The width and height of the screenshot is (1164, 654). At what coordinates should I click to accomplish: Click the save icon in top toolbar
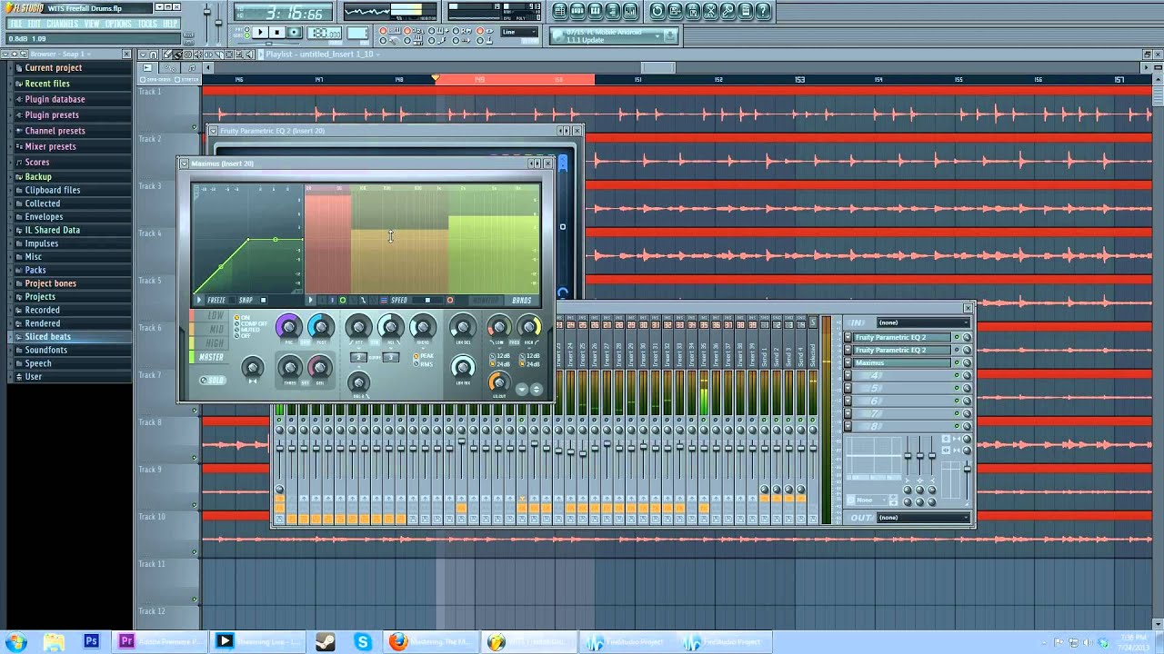(675, 12)
